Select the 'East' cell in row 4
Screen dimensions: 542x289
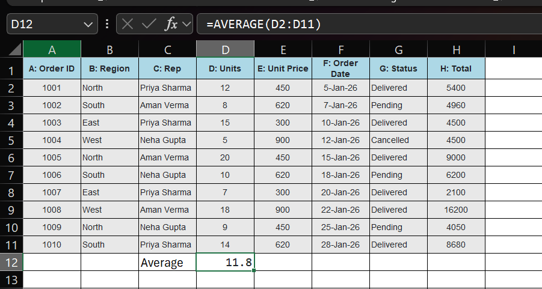click(x=109, y=123)
